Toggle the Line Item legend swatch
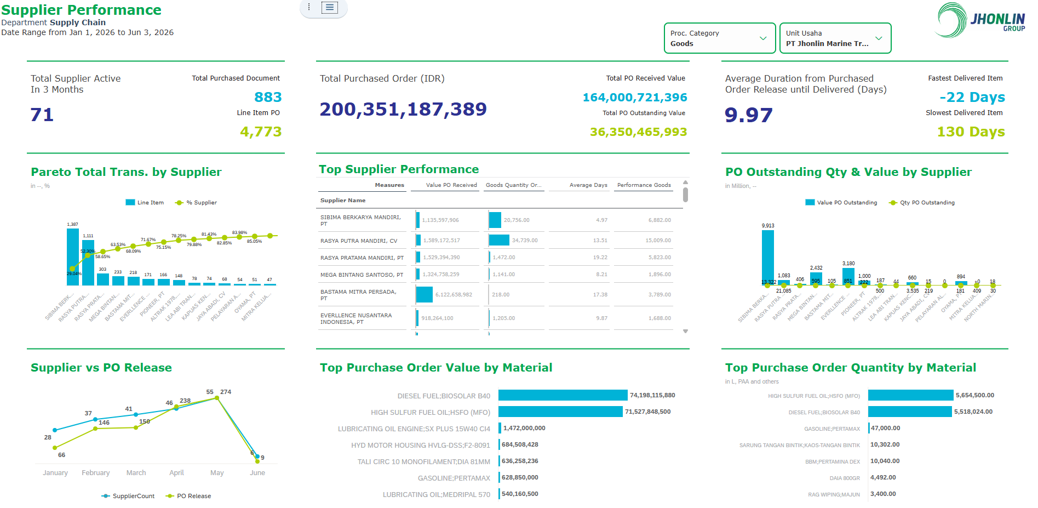 tap(130, 202)
